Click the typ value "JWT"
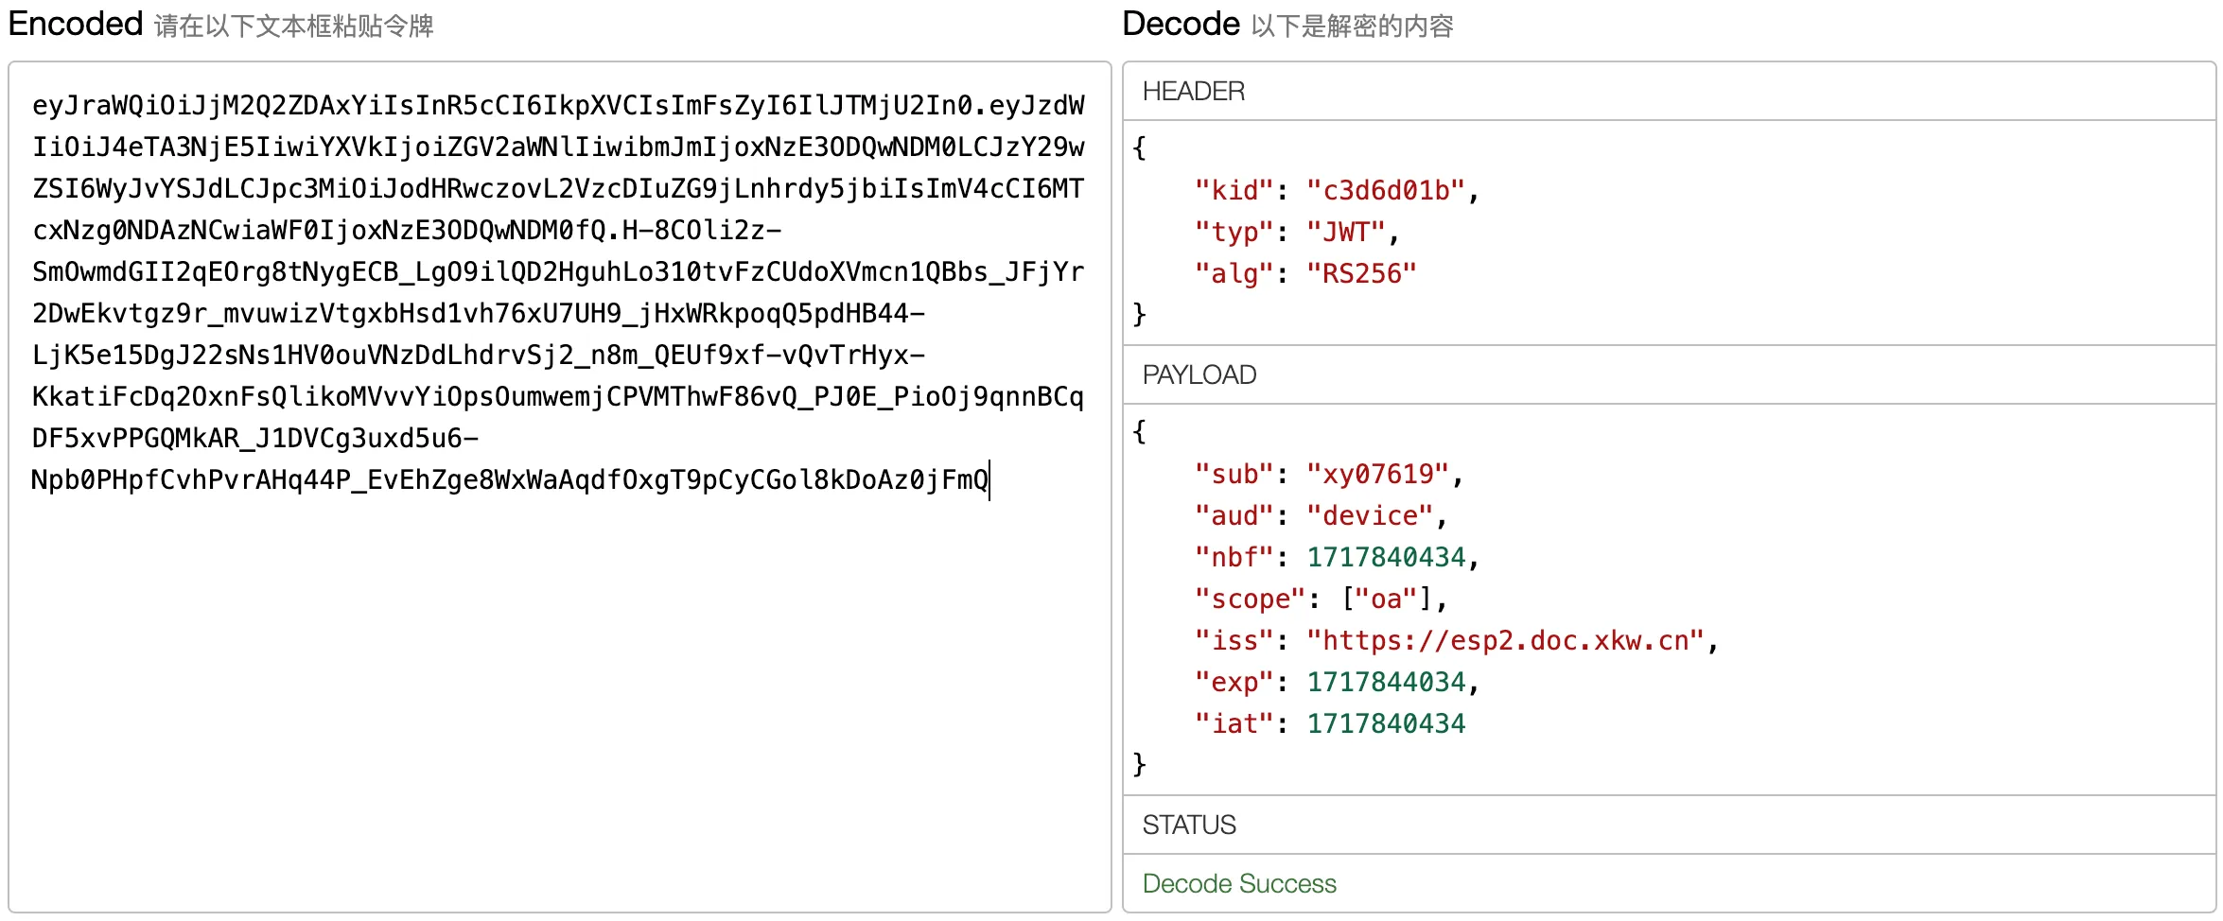 [x=1345, y=233]
